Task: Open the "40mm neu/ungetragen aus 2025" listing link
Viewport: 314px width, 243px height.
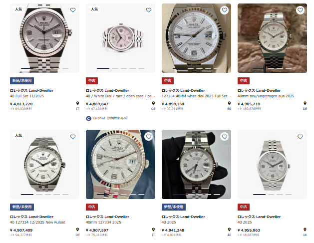Action: (266, 96)
